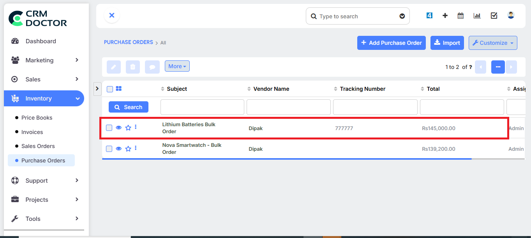531x238 pixels.
Task: Open the More dropdown
Action: point(177,67)
